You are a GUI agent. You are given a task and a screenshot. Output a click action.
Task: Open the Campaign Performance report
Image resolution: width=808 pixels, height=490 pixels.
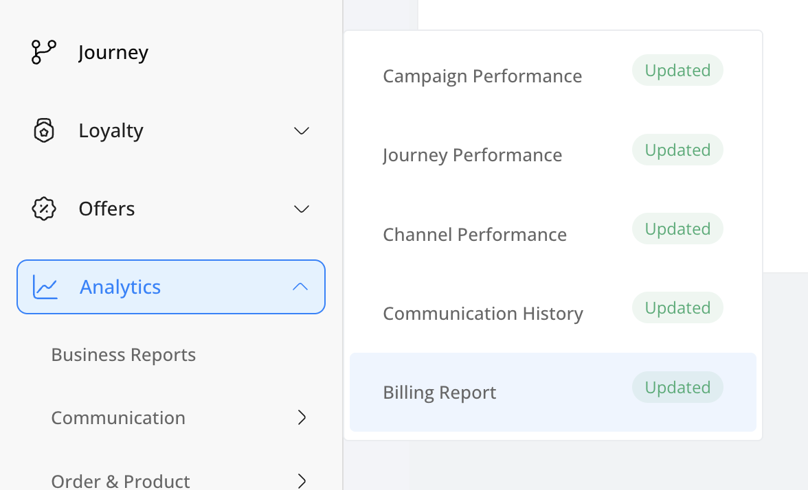(x=553, y=75)
